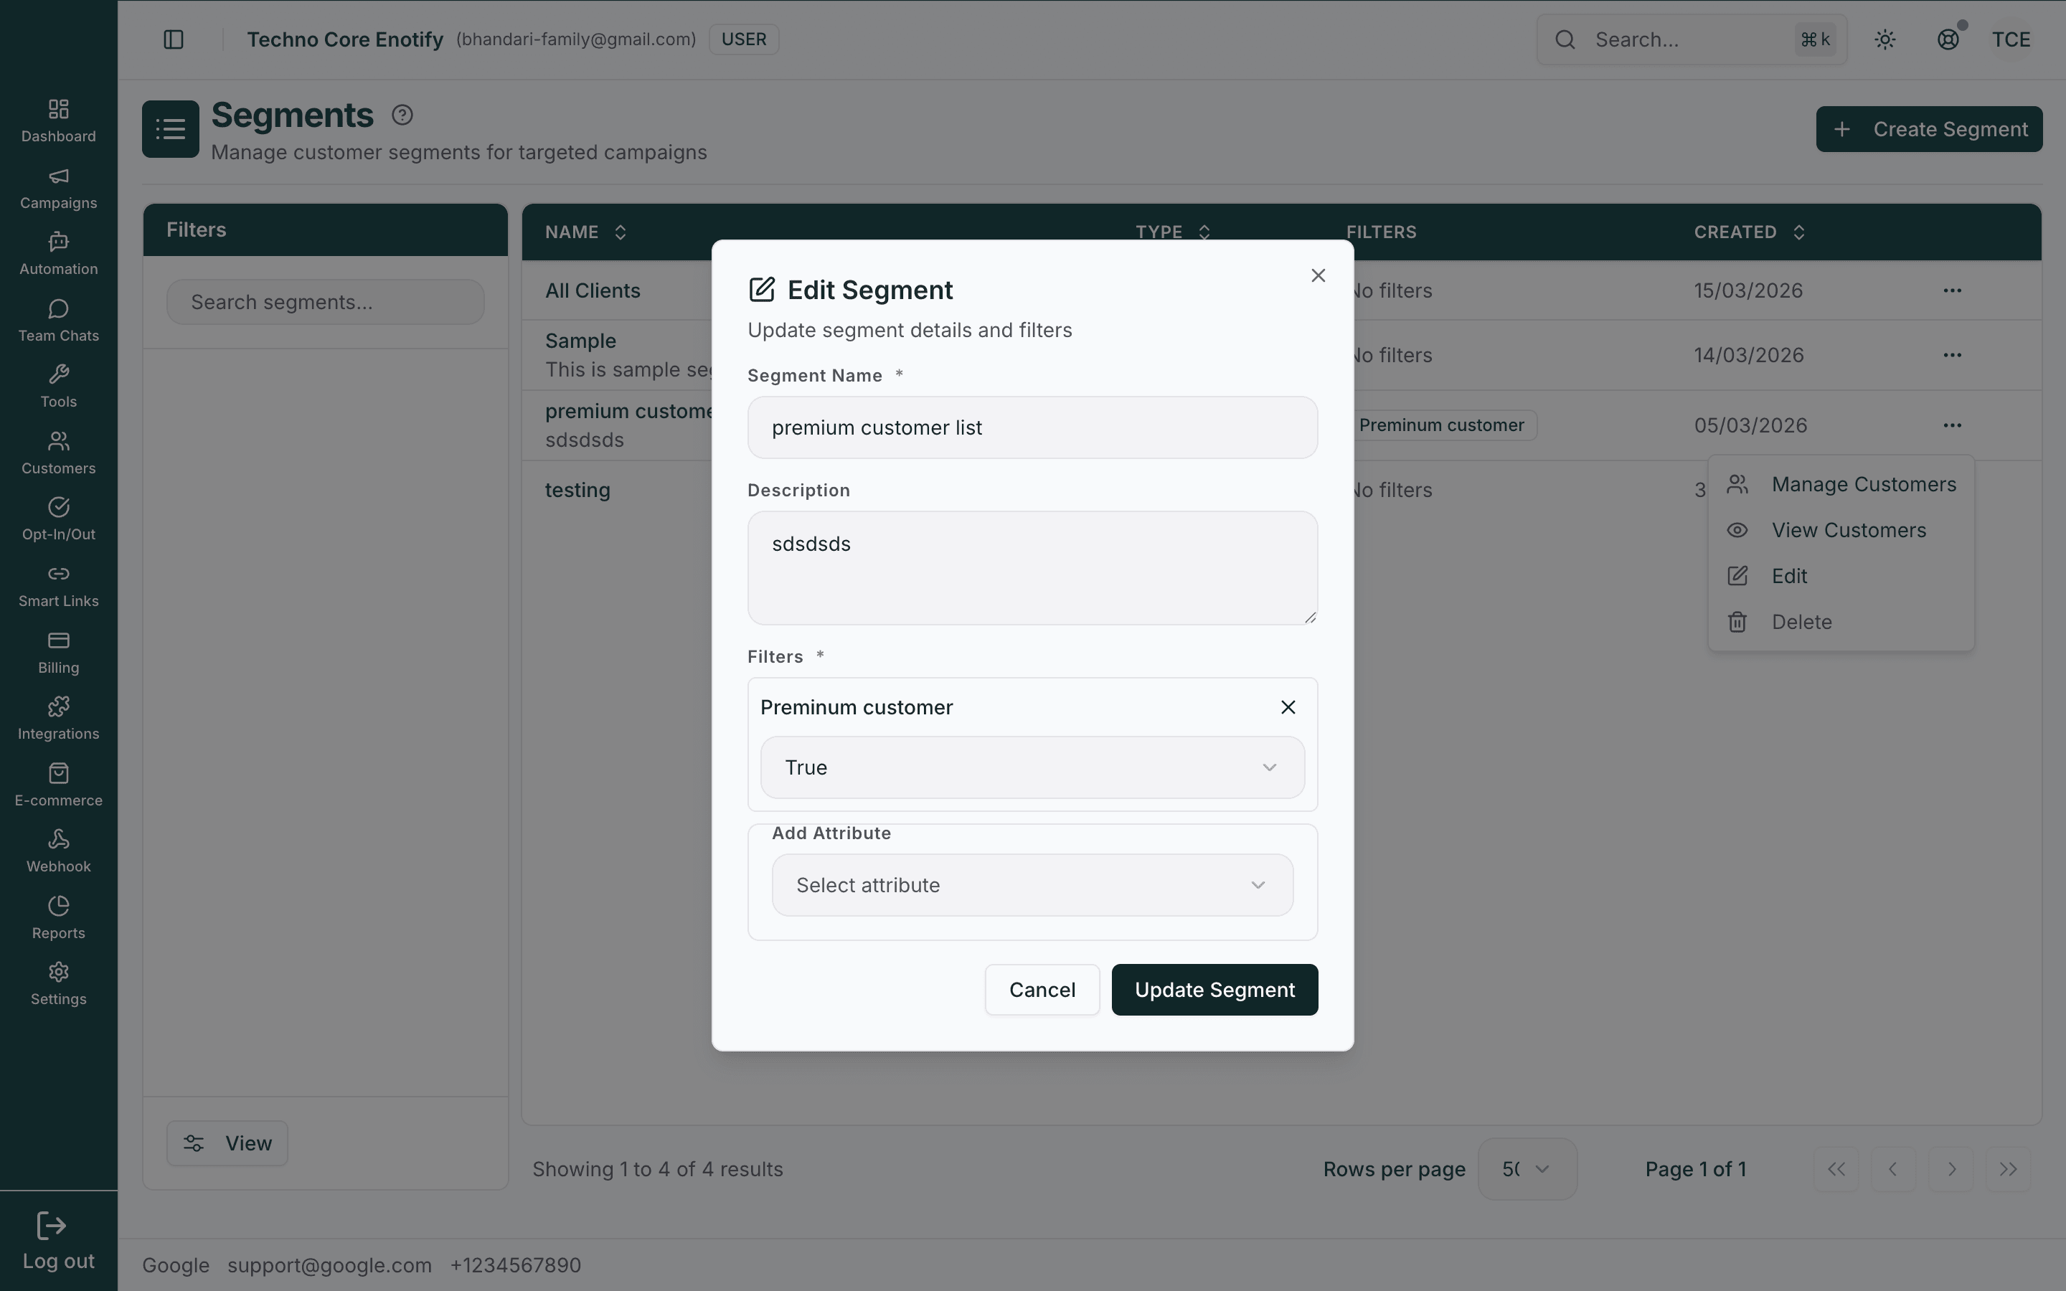Viewport: 2066px width, 1291px height.
Task: Open the Tools section
Action: 58,386
